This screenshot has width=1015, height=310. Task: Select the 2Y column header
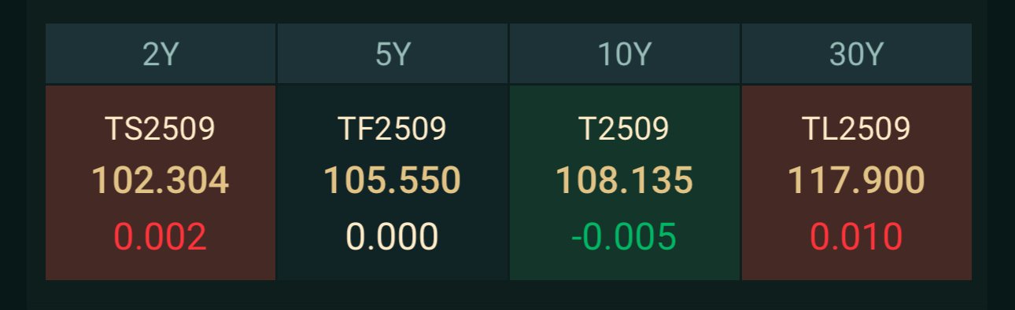click(161, 53)
